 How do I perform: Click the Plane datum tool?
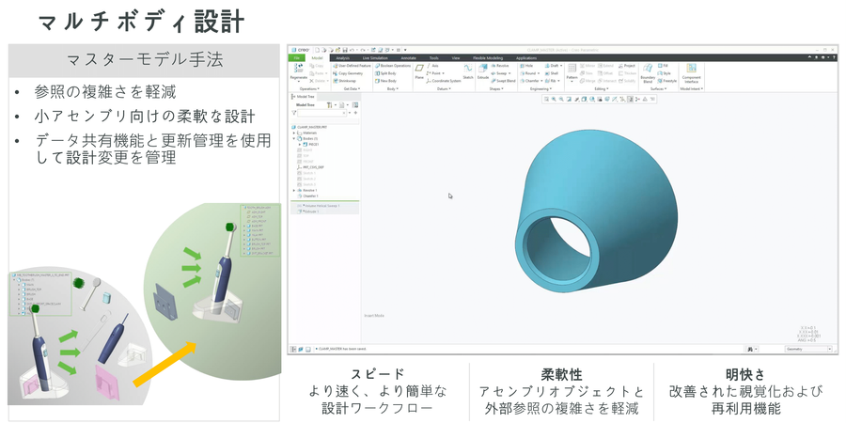pyautogui.click(x=419, y=70)
